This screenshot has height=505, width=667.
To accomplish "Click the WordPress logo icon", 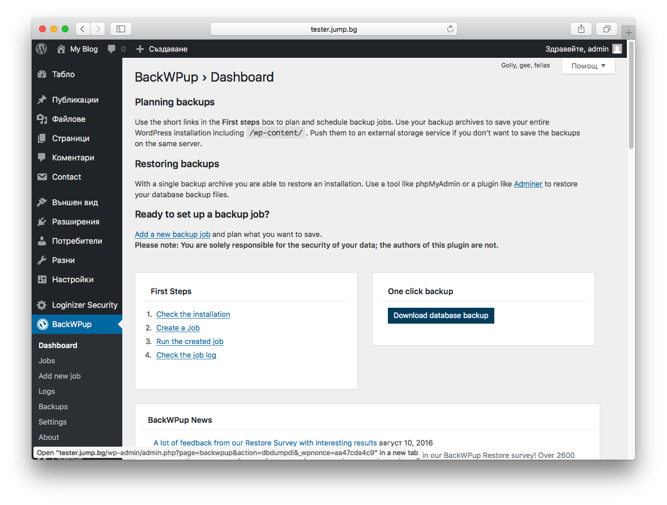I will click(x=41, y=49).
